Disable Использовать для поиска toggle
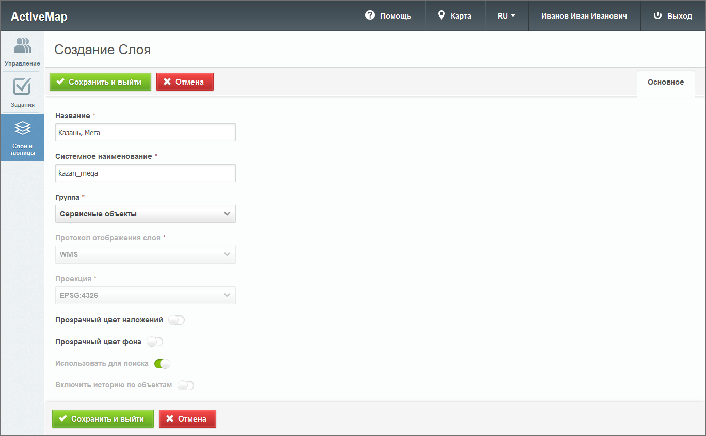 162,364
